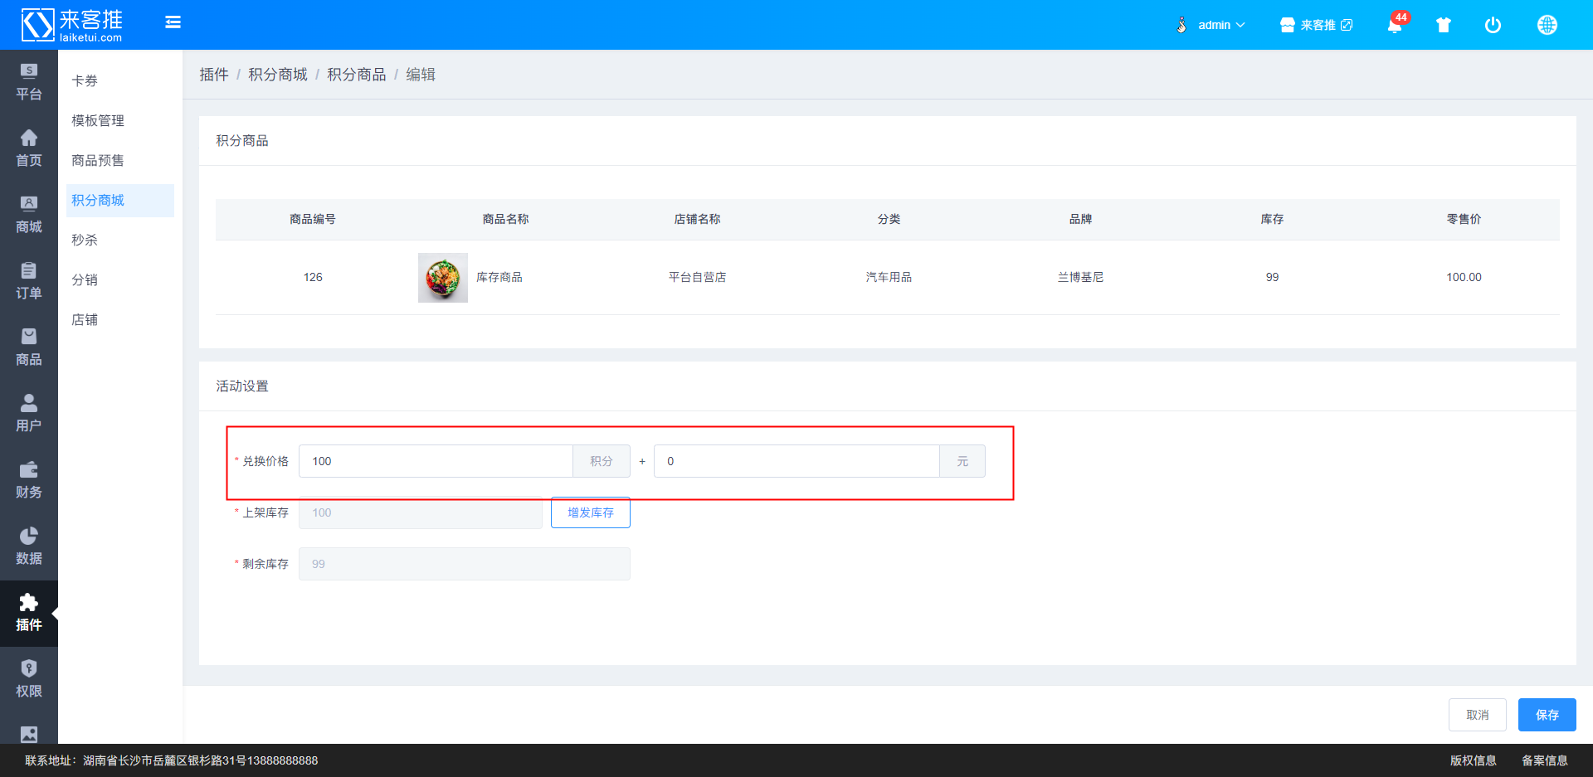Viewport: 1593px width, 777px height.
Task: Click 零售价 column header
Action: click(x=1464, y=219)
